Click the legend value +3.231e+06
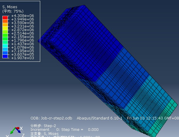 click(x=23, y=26)
